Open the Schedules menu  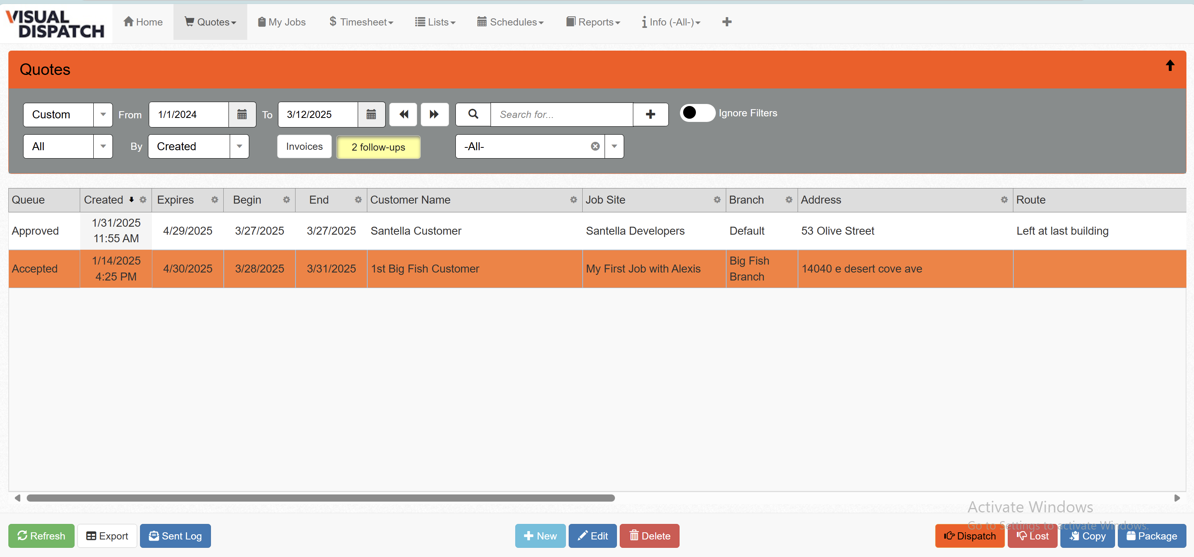point(510,22)
